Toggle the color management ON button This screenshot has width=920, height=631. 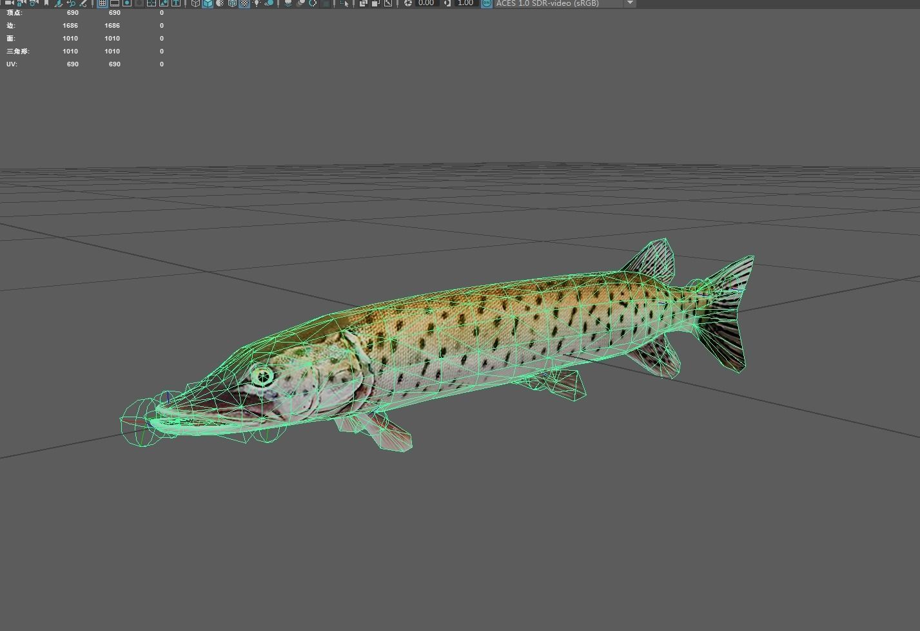(x=487, y=3)
